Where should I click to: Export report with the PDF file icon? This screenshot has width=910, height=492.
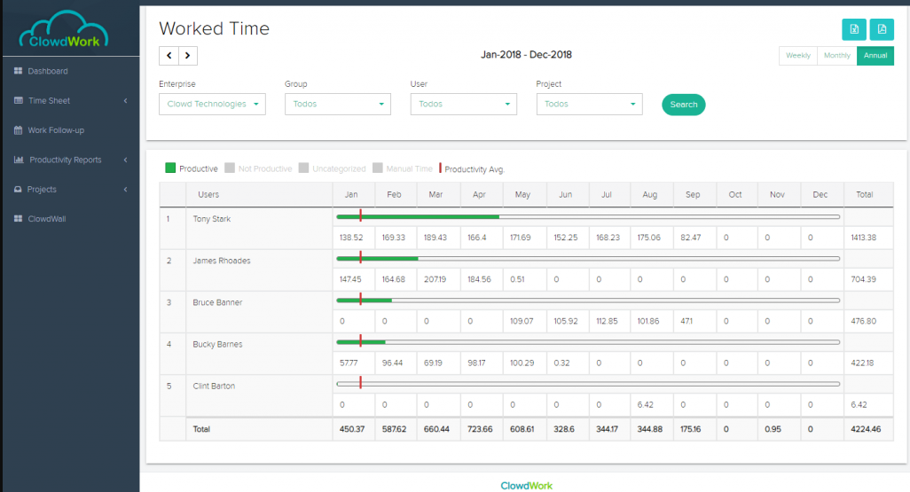tap(882, 29)
